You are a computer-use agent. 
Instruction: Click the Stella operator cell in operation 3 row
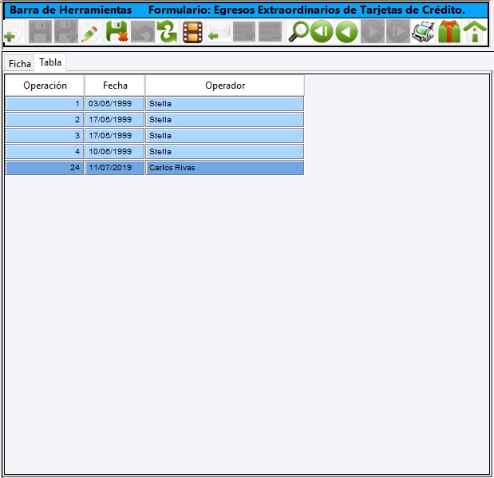(x=224, y=136)
